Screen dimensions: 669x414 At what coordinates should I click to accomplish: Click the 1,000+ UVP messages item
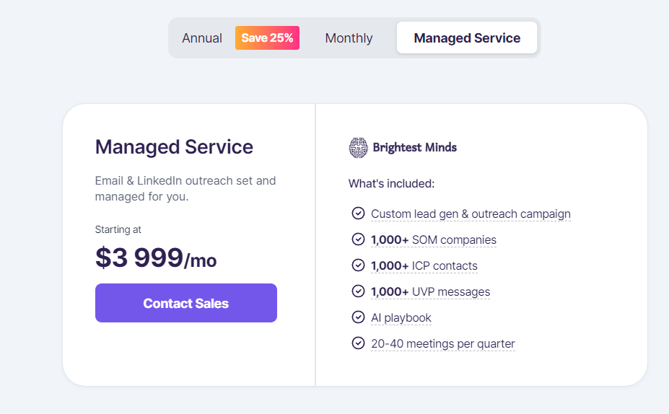(x=430, y=292)
